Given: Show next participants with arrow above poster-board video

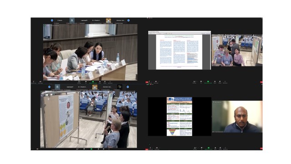Looking at the screenshot, I should click(128, 87).
